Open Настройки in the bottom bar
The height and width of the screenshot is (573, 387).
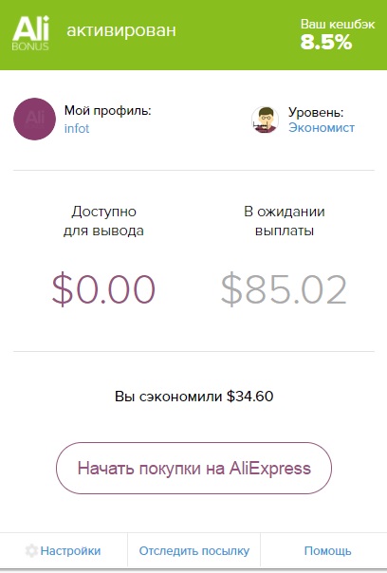pyautogui.click(x=70, y=551)
